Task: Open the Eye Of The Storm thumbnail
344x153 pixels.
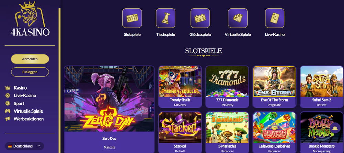Action: [275, 81]
